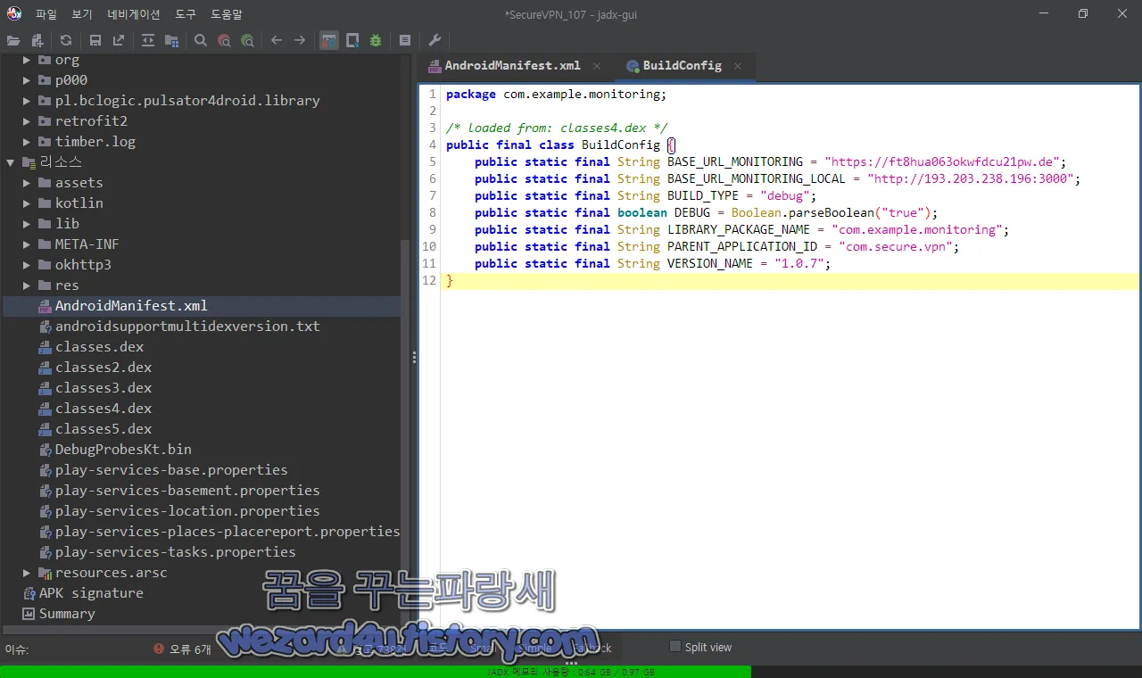Check the JADX memory usage bar

pyautogui.click(x=571, y=672)
